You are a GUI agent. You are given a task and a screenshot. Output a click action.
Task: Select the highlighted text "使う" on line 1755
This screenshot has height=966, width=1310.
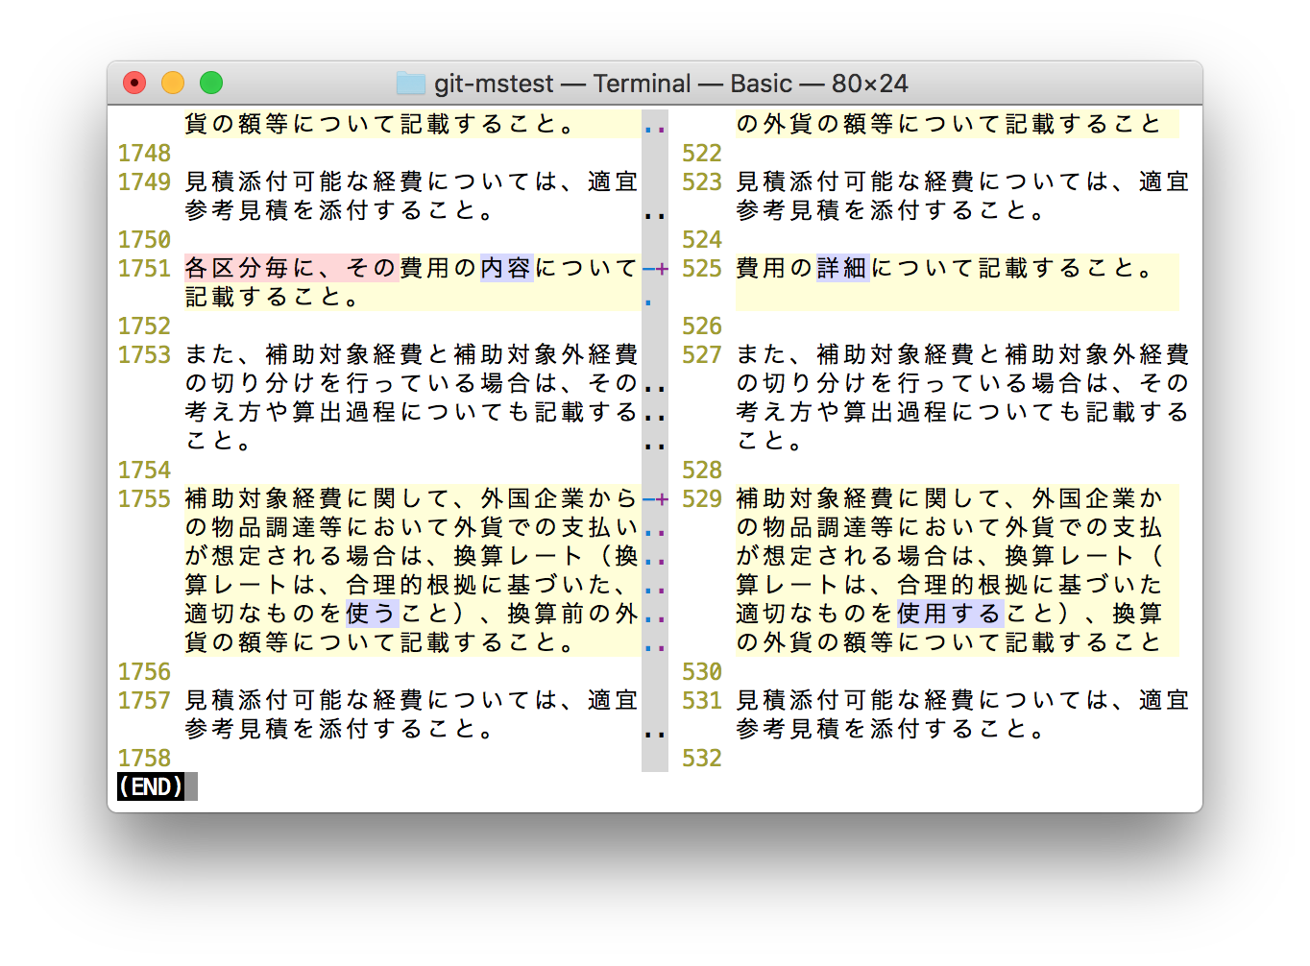coord(374,614)
